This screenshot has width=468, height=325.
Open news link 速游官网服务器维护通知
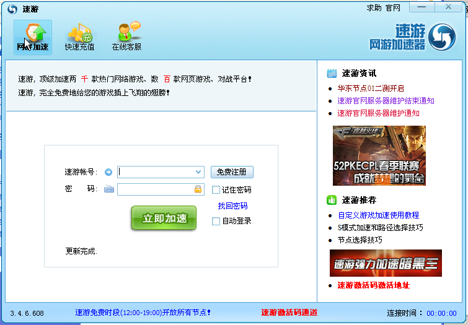(x=378, y=113)
